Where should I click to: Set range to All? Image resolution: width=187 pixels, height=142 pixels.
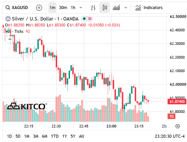pos(82,136)
